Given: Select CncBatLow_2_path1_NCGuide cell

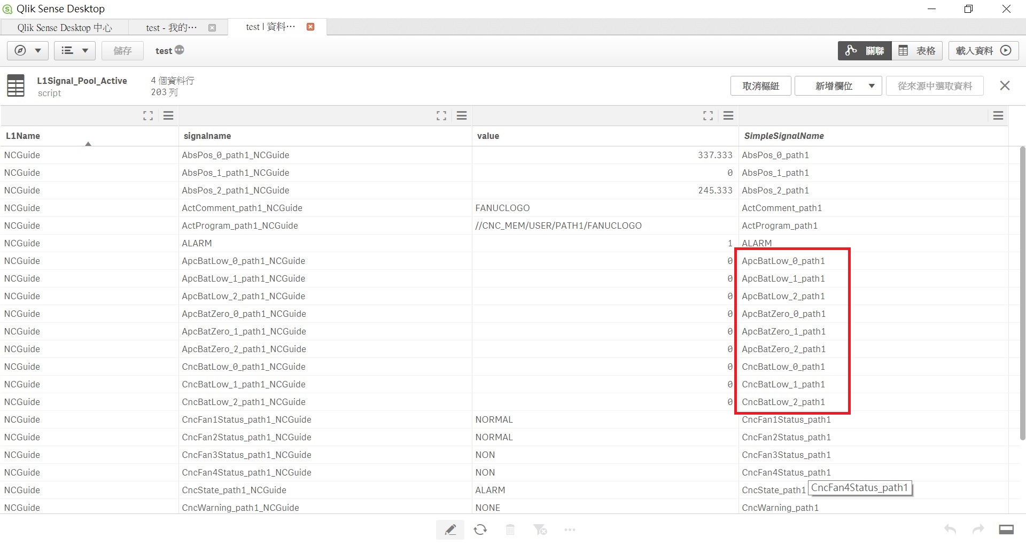Looking at the screenshot, I should (325, 402).
